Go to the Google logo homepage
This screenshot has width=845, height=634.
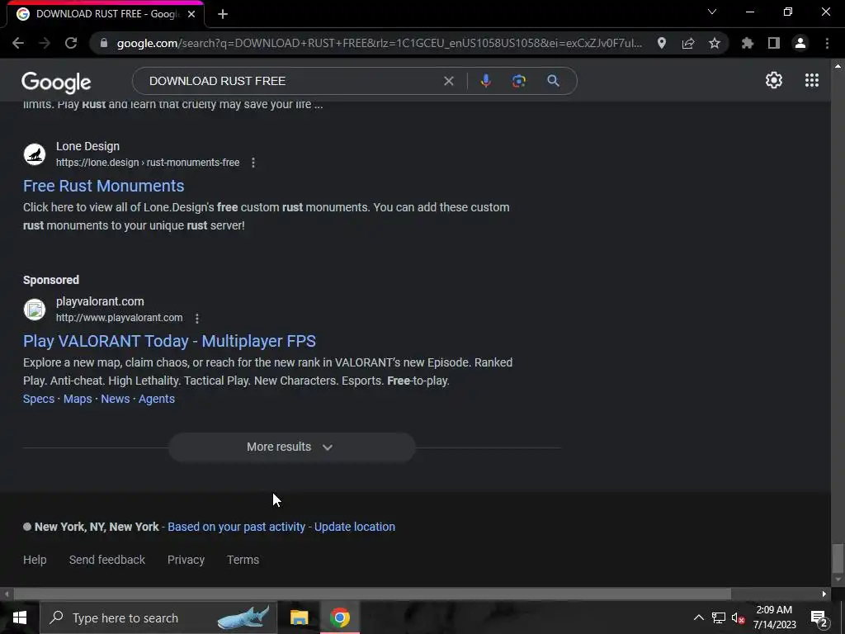[56, 82]
